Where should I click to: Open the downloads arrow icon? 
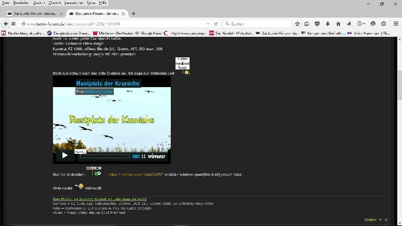pos(328,24)
